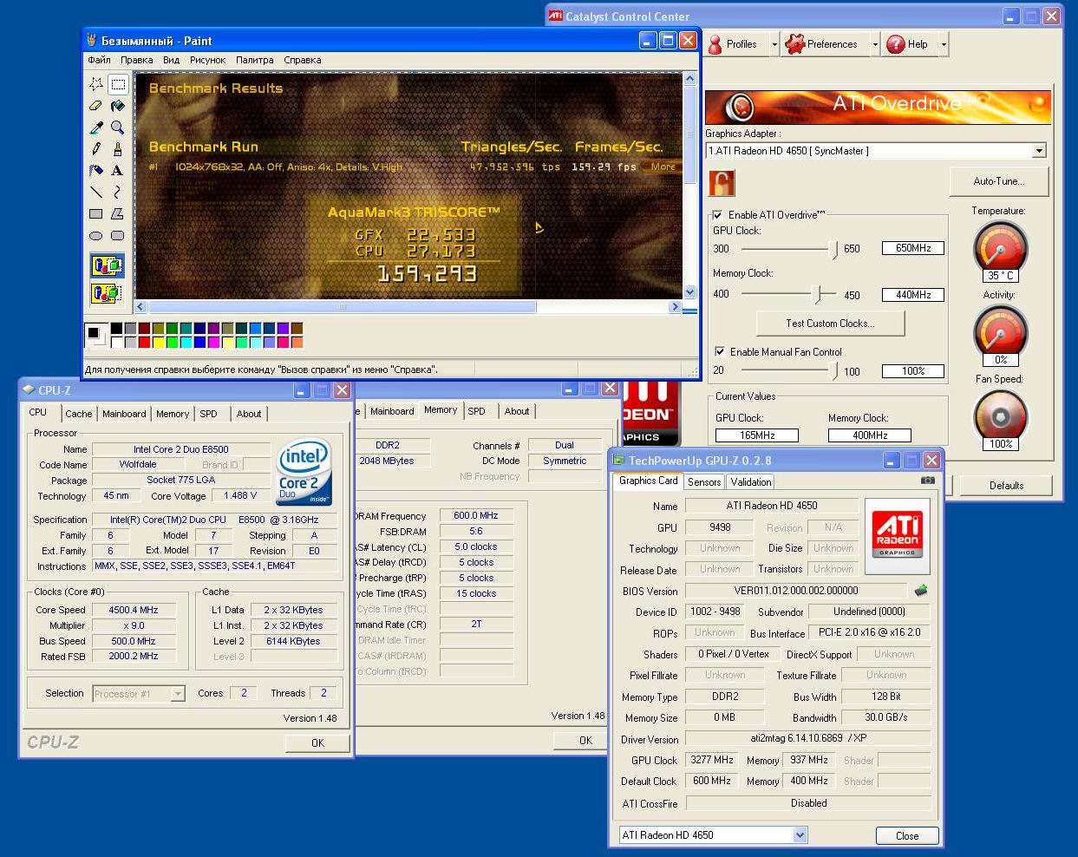Viewport: 1078px width, 857px height.
Task: Click the Close button in GPU-Z
Action: click(x=907, y=836)
